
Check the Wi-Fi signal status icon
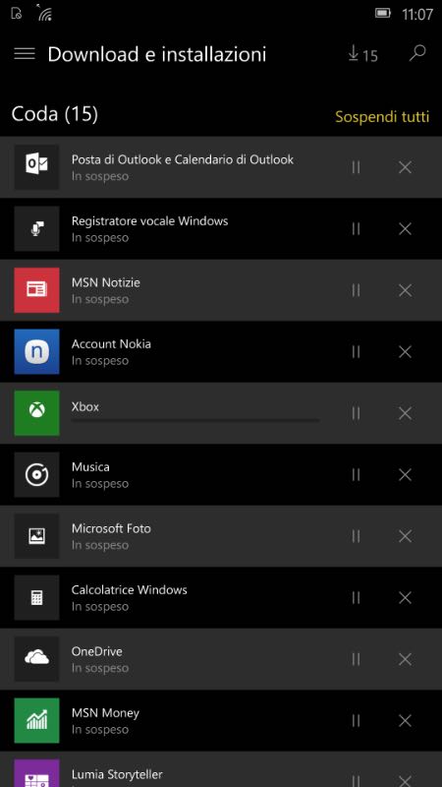44,12
